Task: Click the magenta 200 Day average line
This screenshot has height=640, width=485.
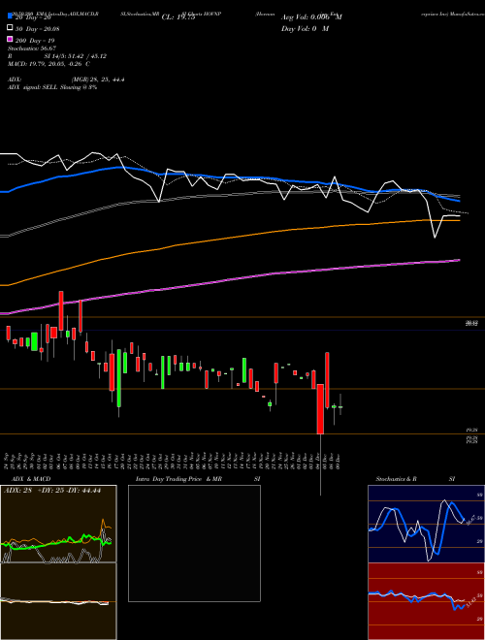Action: 230,278
